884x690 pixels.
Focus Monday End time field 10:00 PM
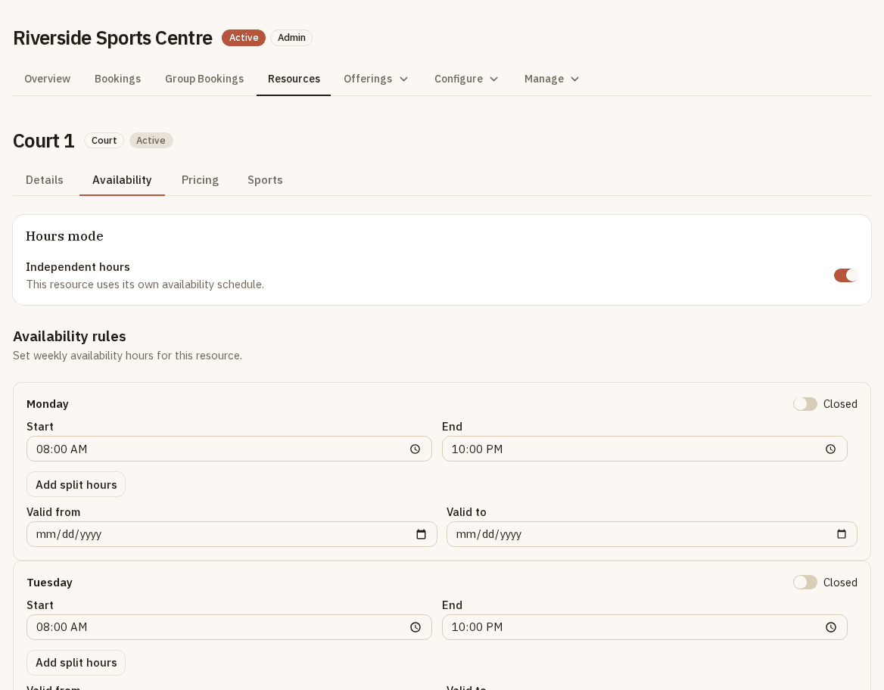tap(644, 449)
